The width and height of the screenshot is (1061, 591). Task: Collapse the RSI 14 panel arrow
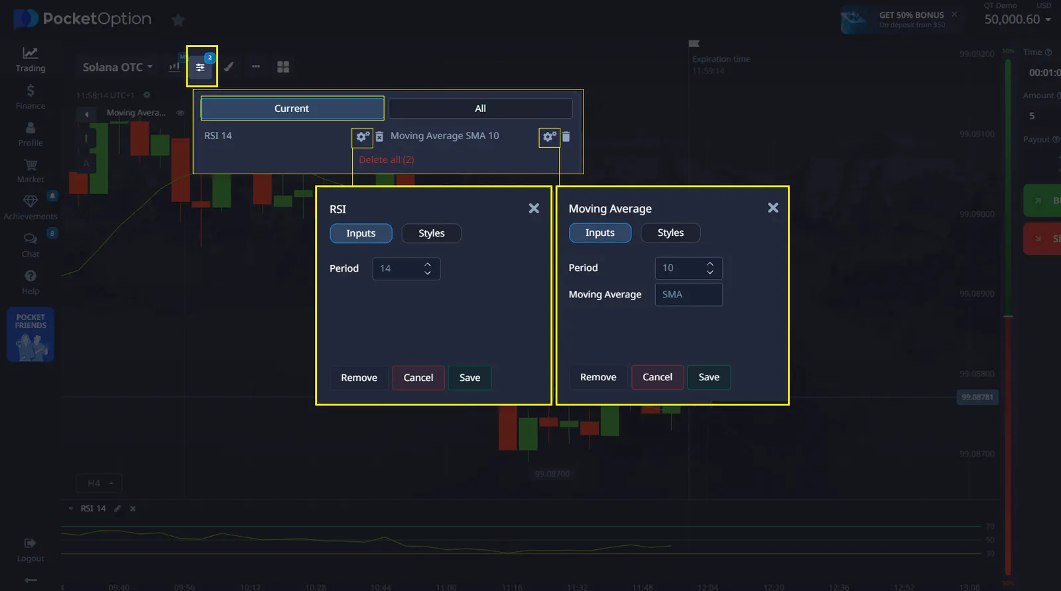point(71,509)
